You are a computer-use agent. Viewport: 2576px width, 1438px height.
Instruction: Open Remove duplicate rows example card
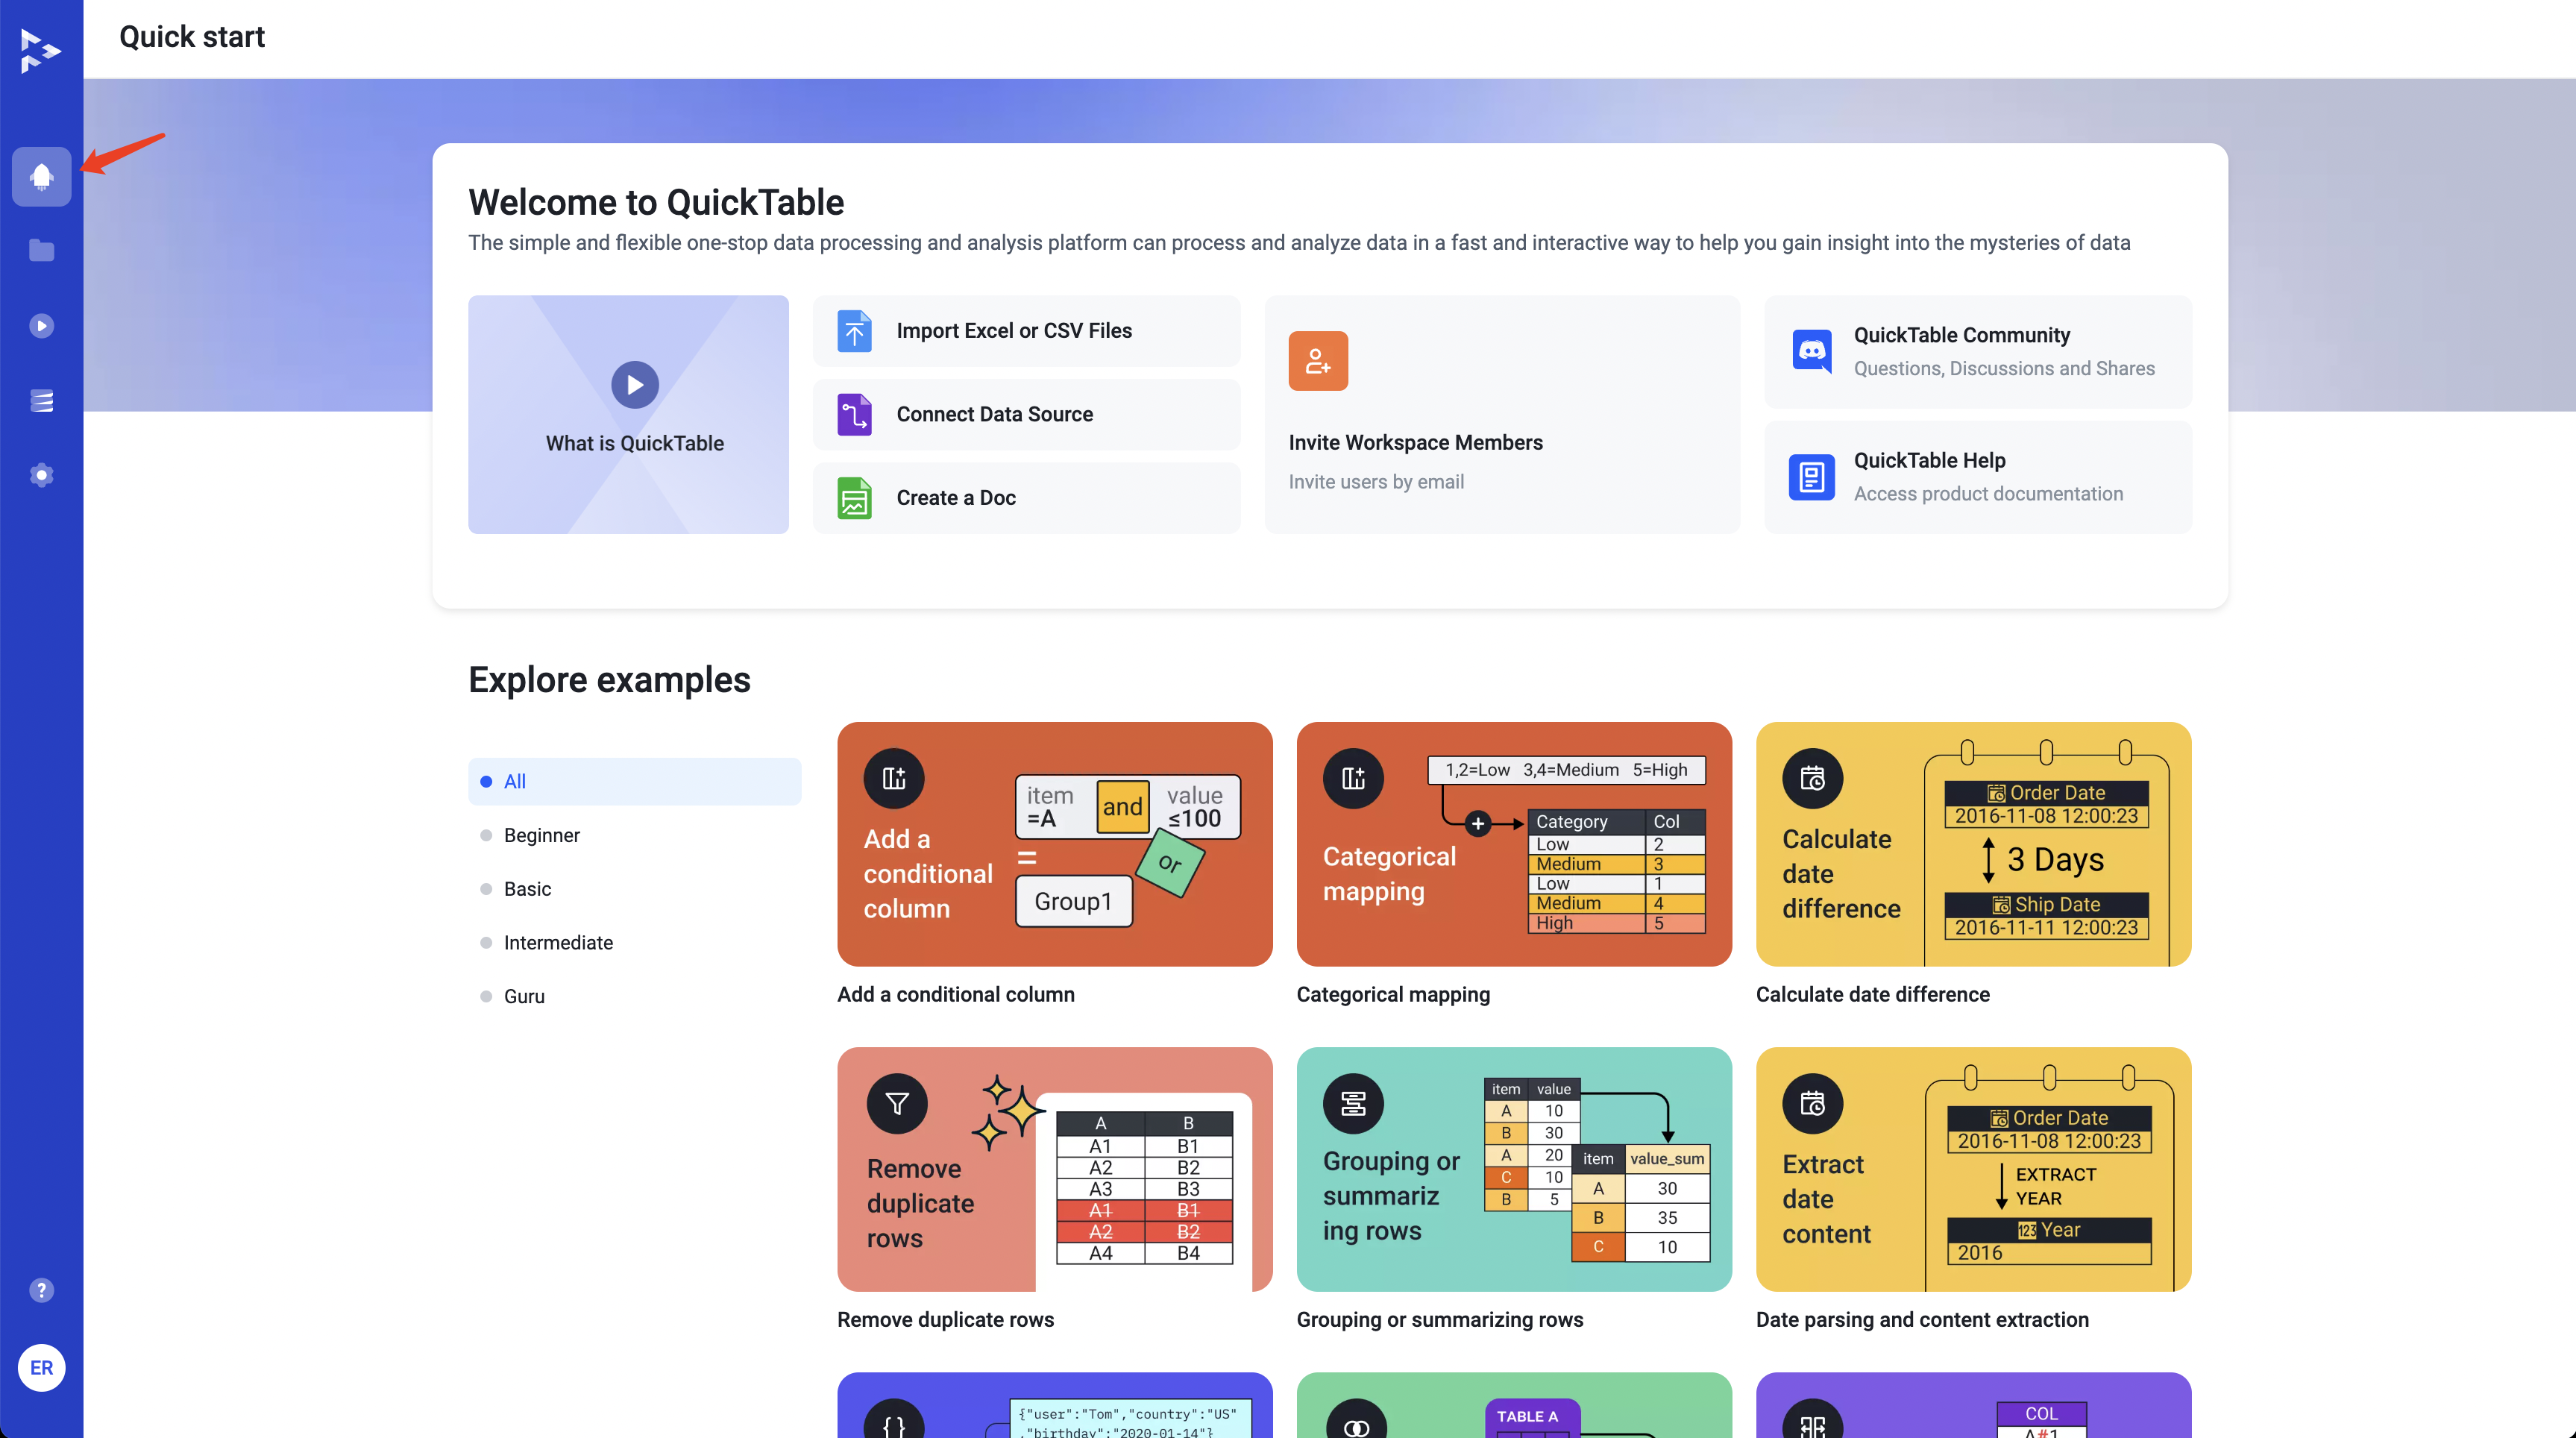(x=1055, y=1169)
